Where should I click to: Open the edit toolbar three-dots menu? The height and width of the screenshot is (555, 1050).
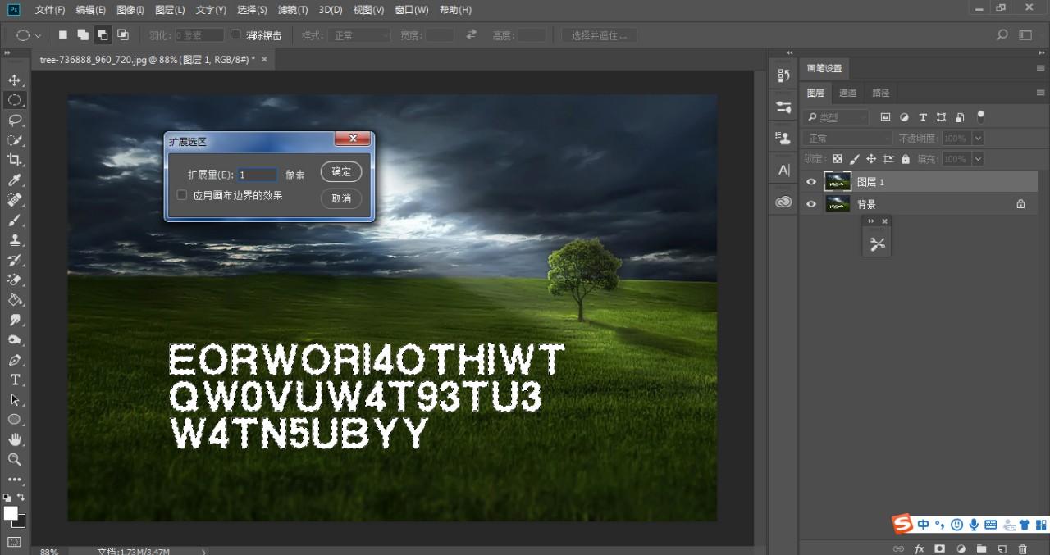[14, 480]
